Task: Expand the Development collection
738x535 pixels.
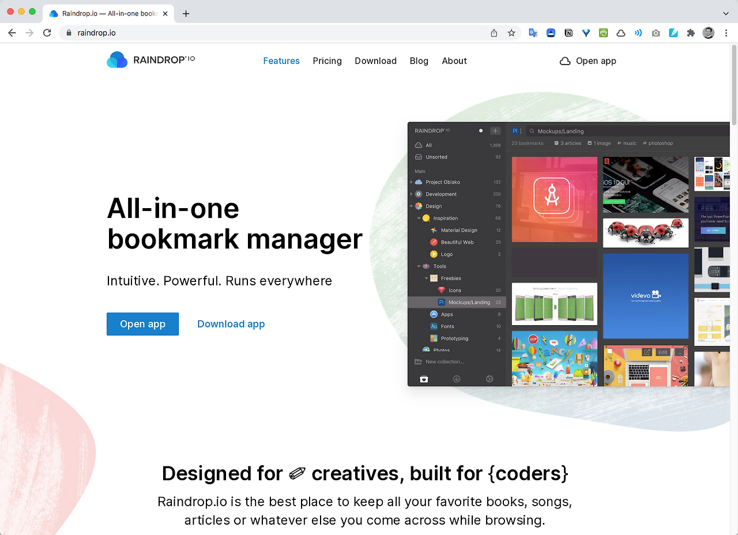Action: click(411, 194)
